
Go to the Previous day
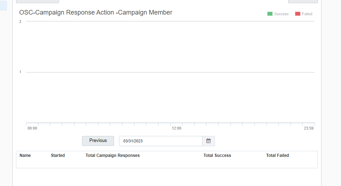click(98, 141)
